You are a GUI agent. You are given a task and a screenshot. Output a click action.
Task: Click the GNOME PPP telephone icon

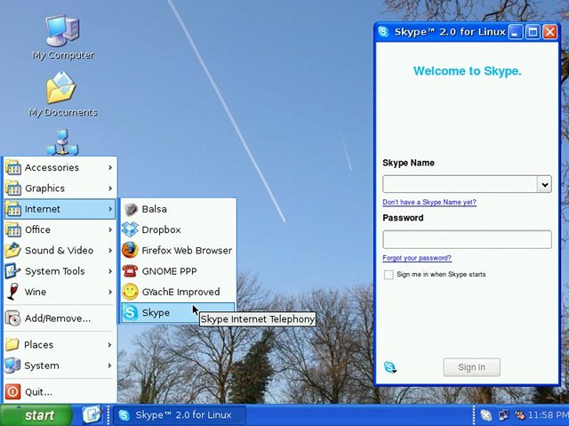click(130, 271)
